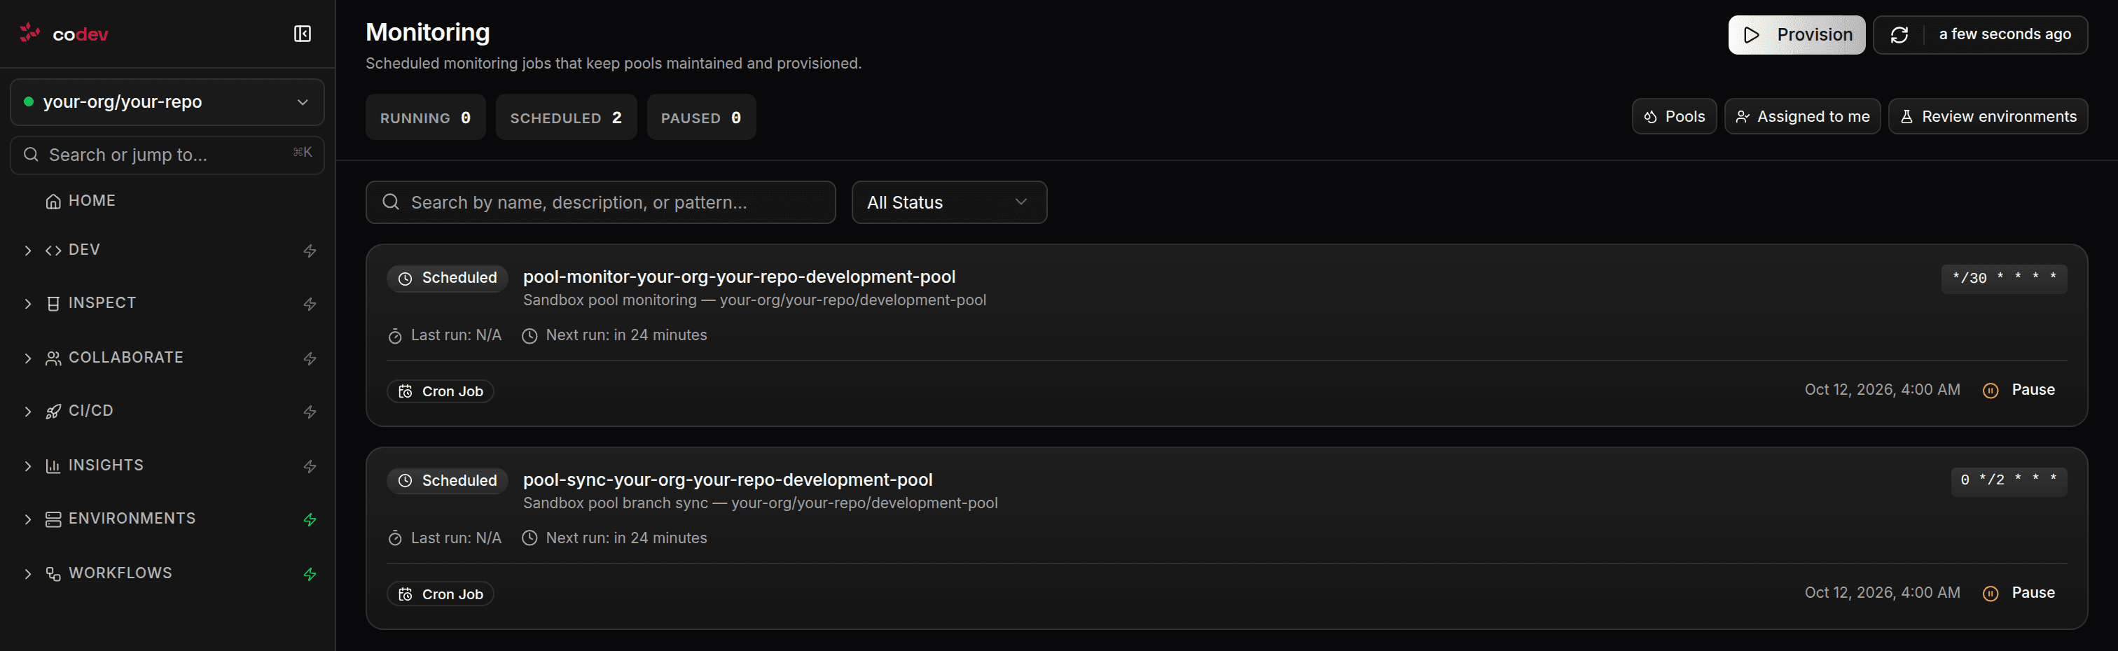Screen dimensions: 2118x651
Task: Expand the WORKFLOWS section chevron
Action: (x=28, y=574)
